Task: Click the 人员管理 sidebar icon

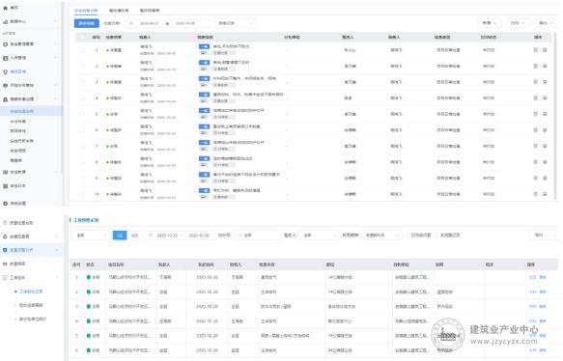Action: click(x=5, y=58)
